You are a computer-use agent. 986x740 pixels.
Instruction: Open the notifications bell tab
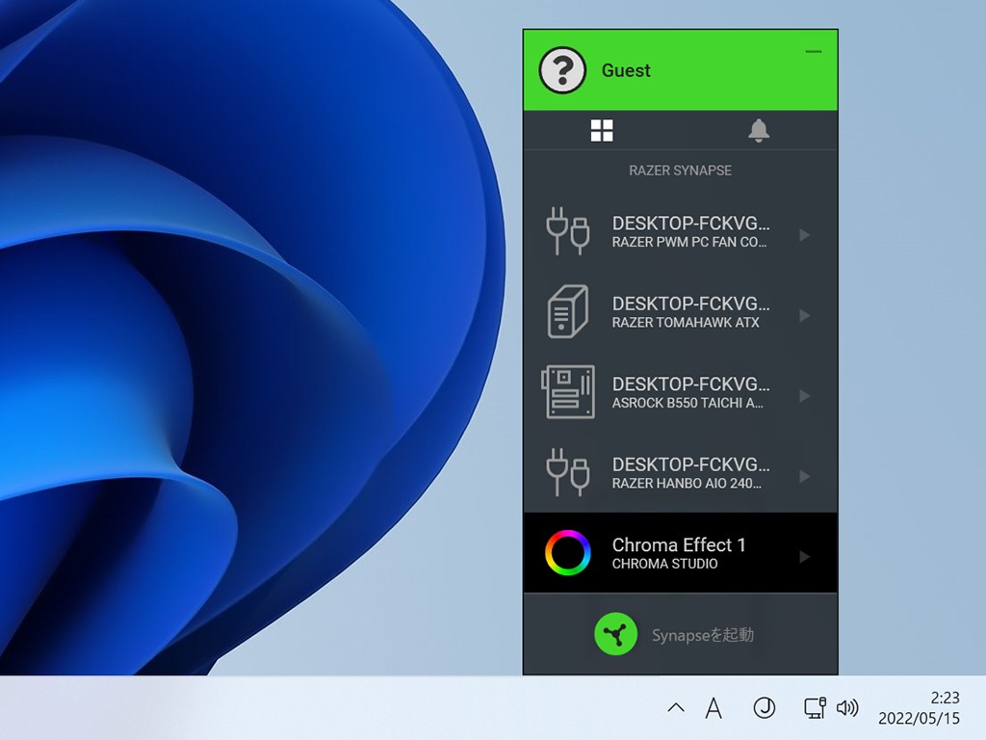[759, 131]
